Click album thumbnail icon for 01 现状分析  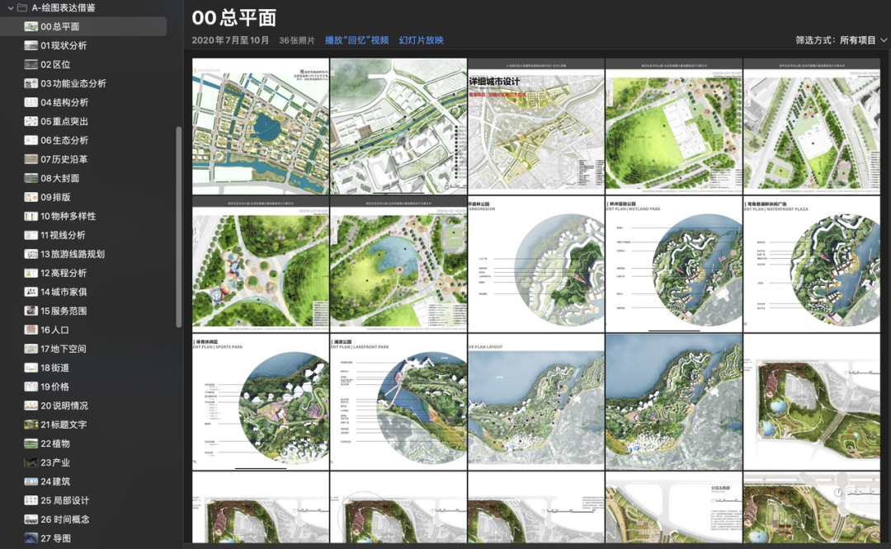(31, 45)
